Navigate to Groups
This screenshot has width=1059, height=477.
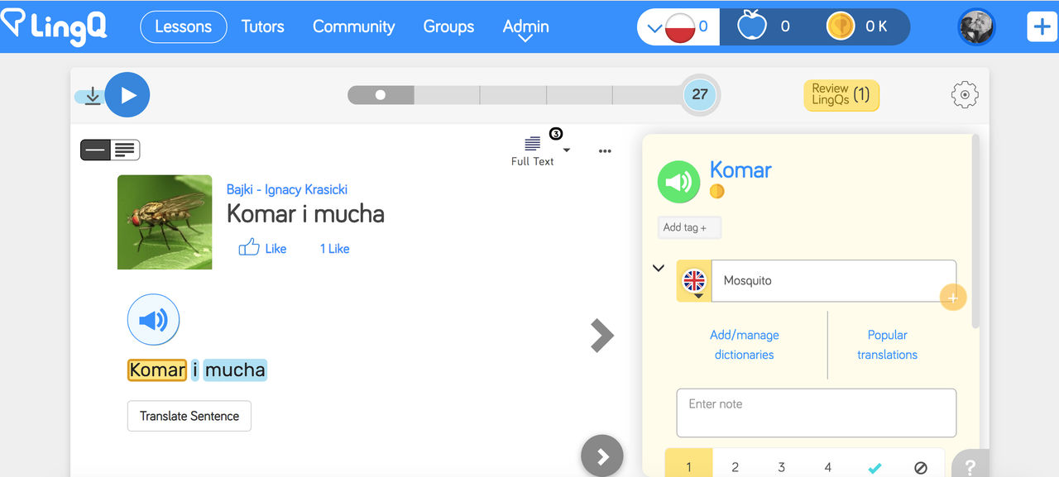pyautogui.click(x=448, y=26)
